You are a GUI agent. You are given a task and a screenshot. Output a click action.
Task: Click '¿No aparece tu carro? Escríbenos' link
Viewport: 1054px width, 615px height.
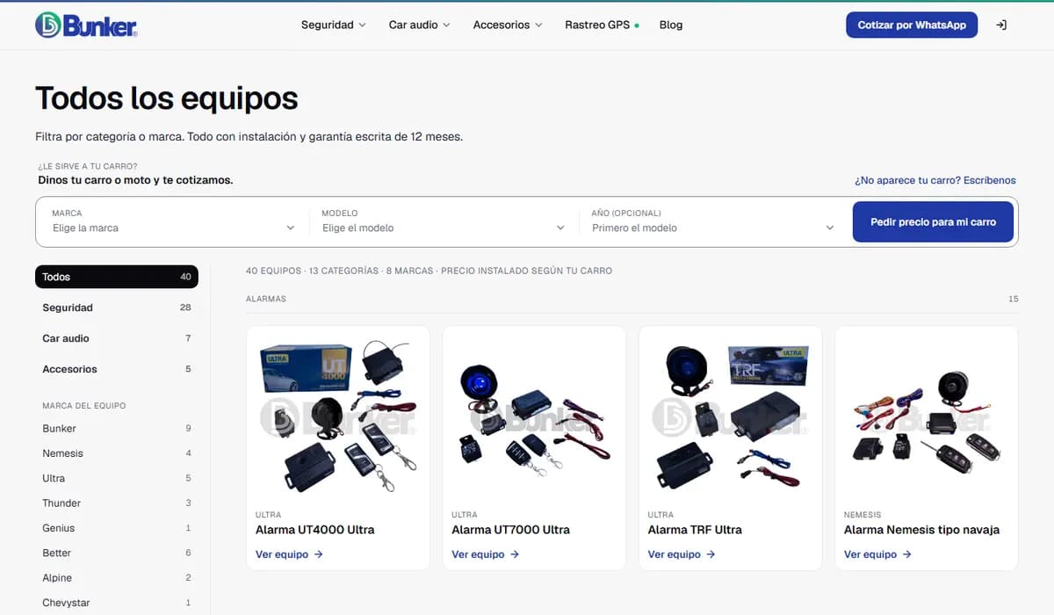935,180
